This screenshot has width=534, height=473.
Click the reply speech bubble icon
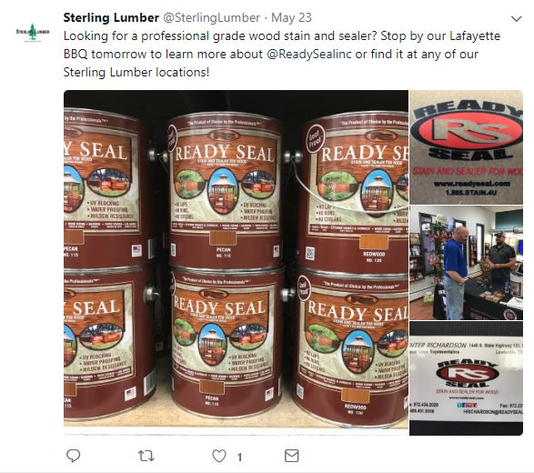pos(73,456)
